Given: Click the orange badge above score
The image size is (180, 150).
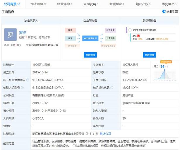Looking at the screenshot, I should click(x=166, y=62).
